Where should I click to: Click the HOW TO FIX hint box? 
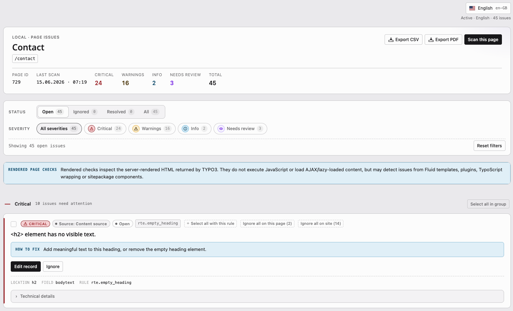coord(257,250)
